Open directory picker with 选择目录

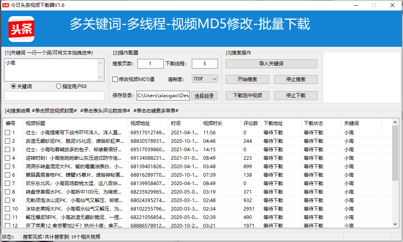click(204, 96)
